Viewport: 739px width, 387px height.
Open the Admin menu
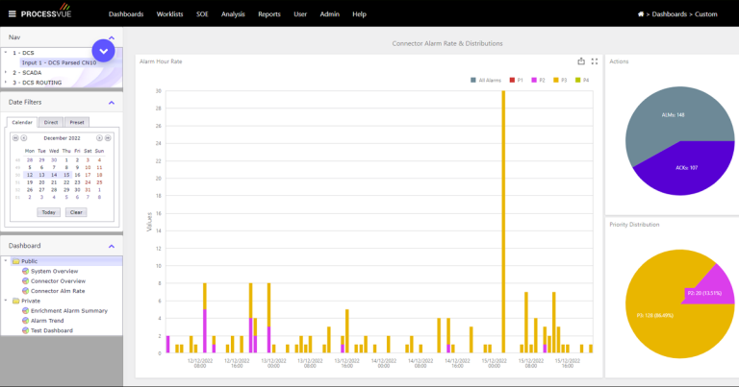pos(329,14)
